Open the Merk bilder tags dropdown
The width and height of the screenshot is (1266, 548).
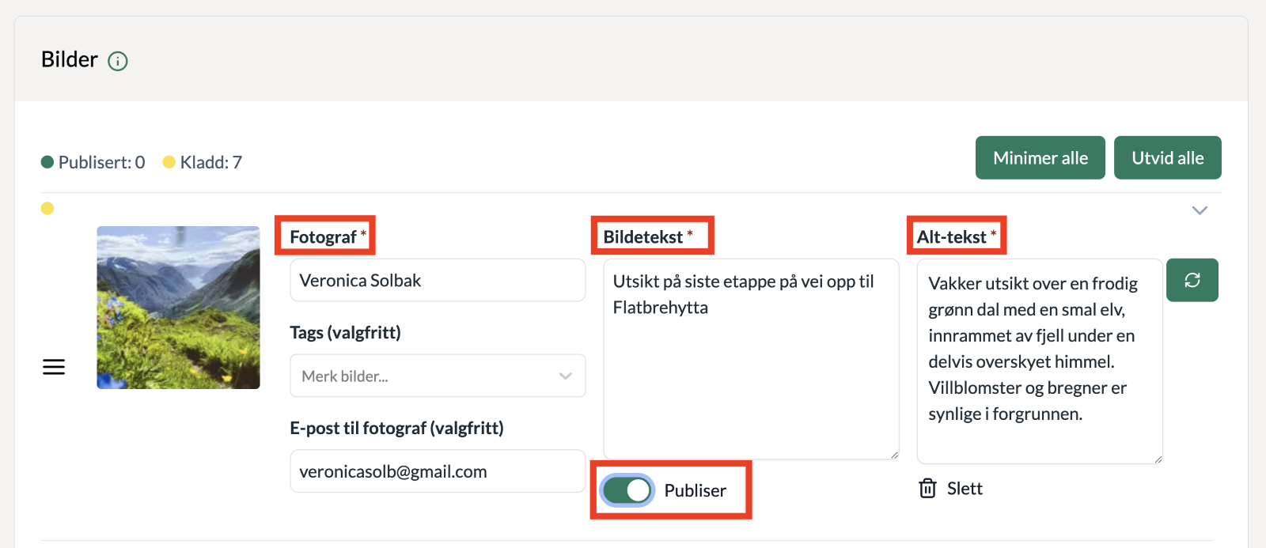click(438, 376)
